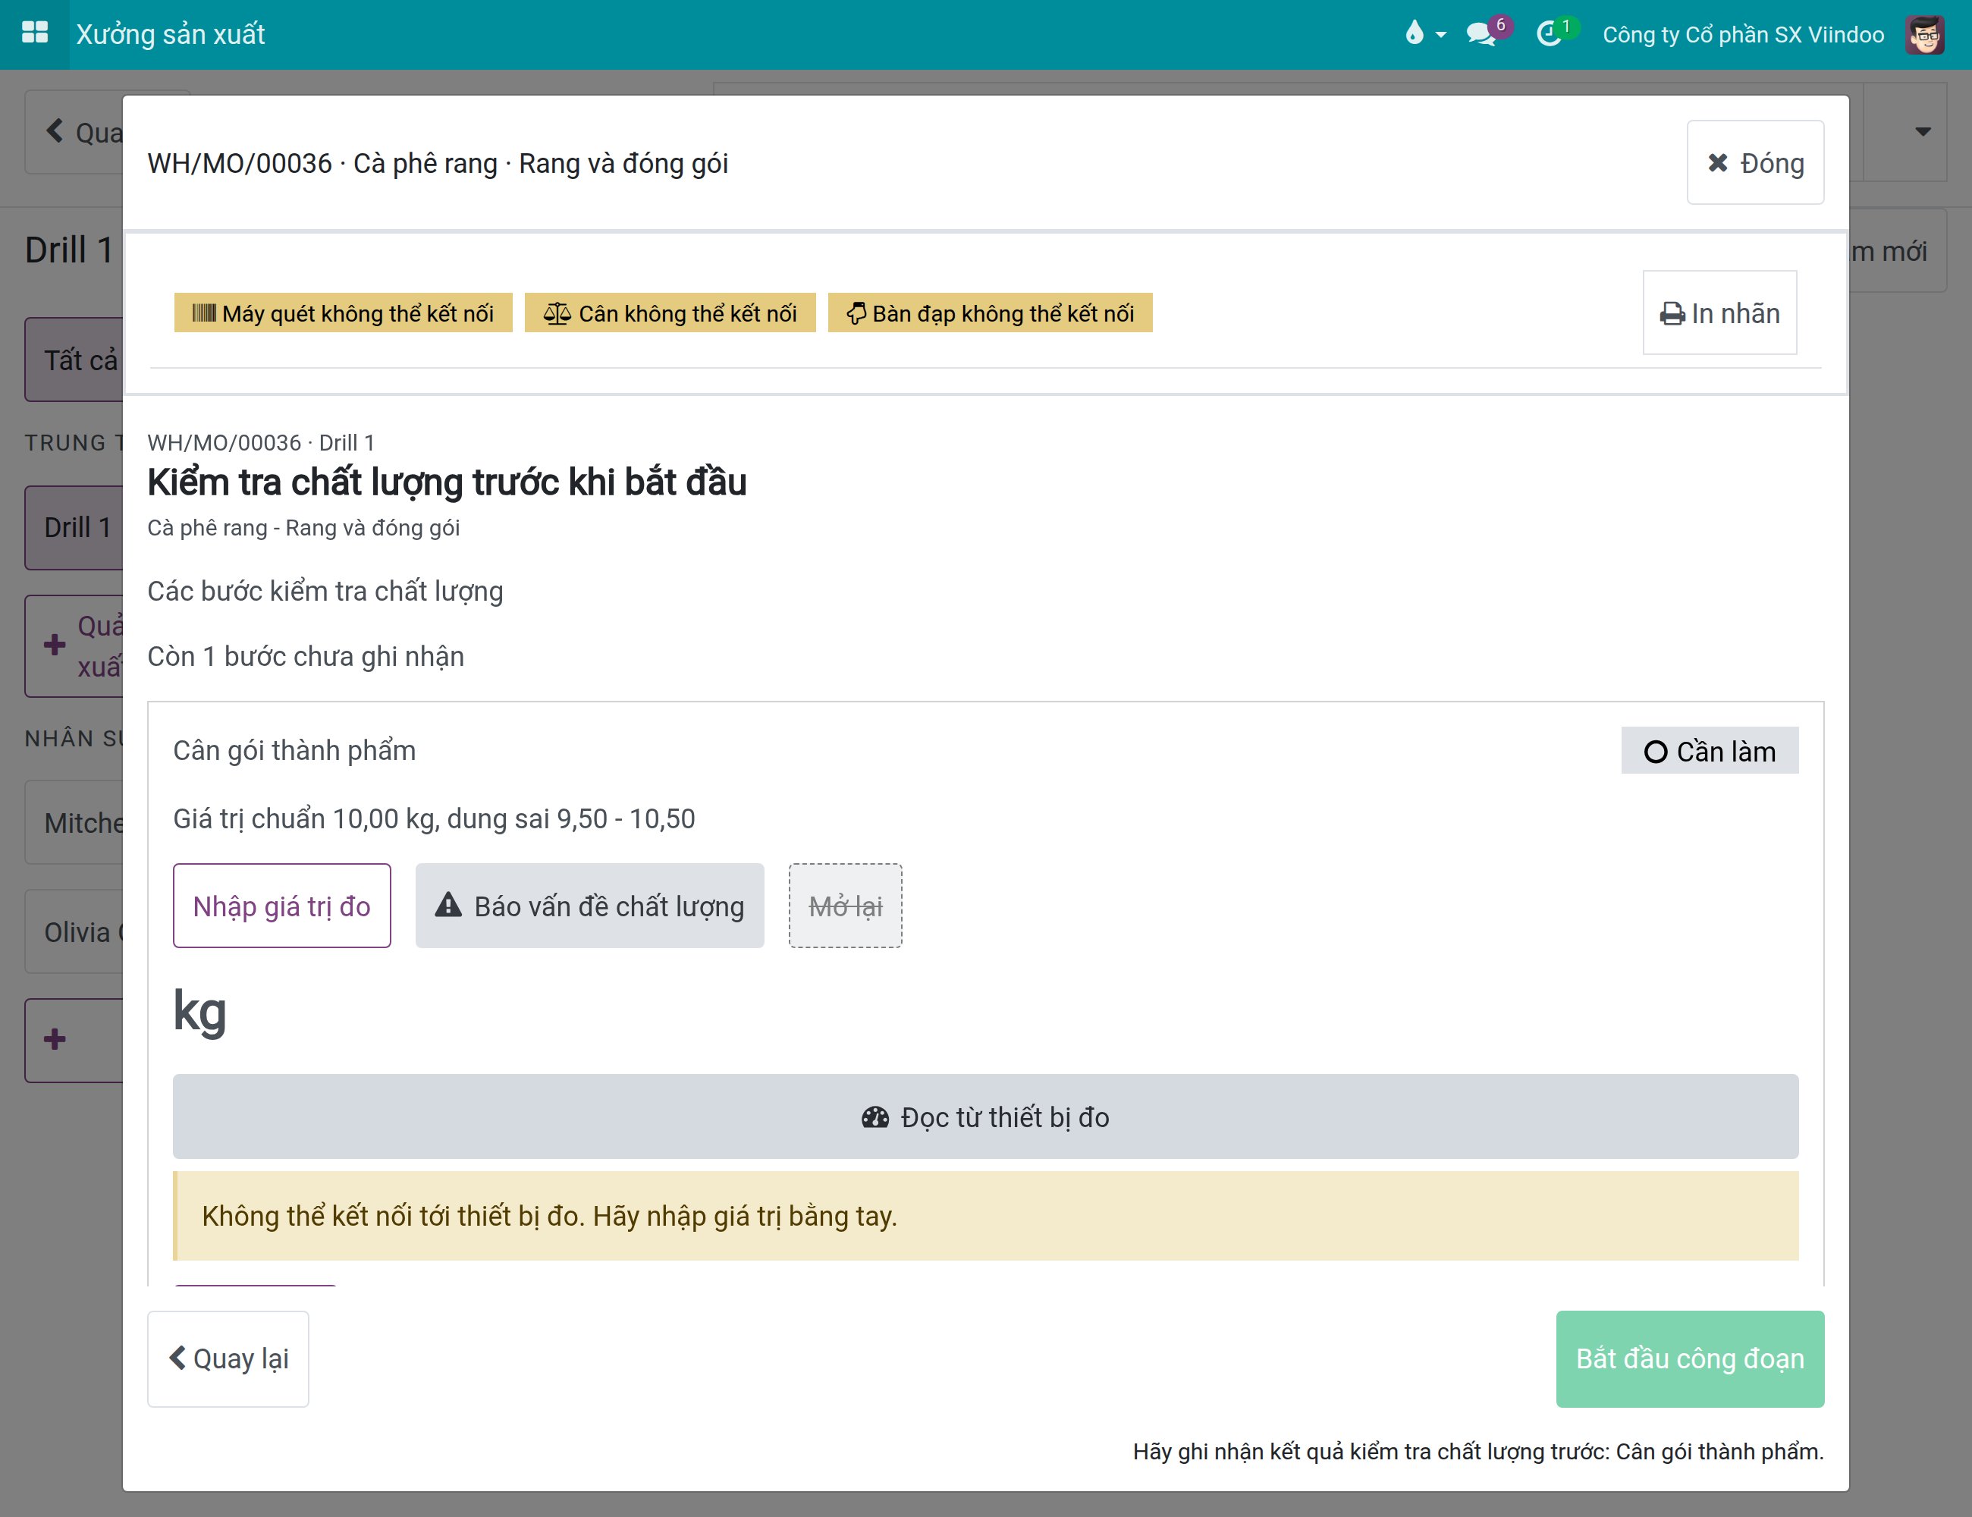Click Bàn đạp không thể kết nối badge

(x=990, y=313)
